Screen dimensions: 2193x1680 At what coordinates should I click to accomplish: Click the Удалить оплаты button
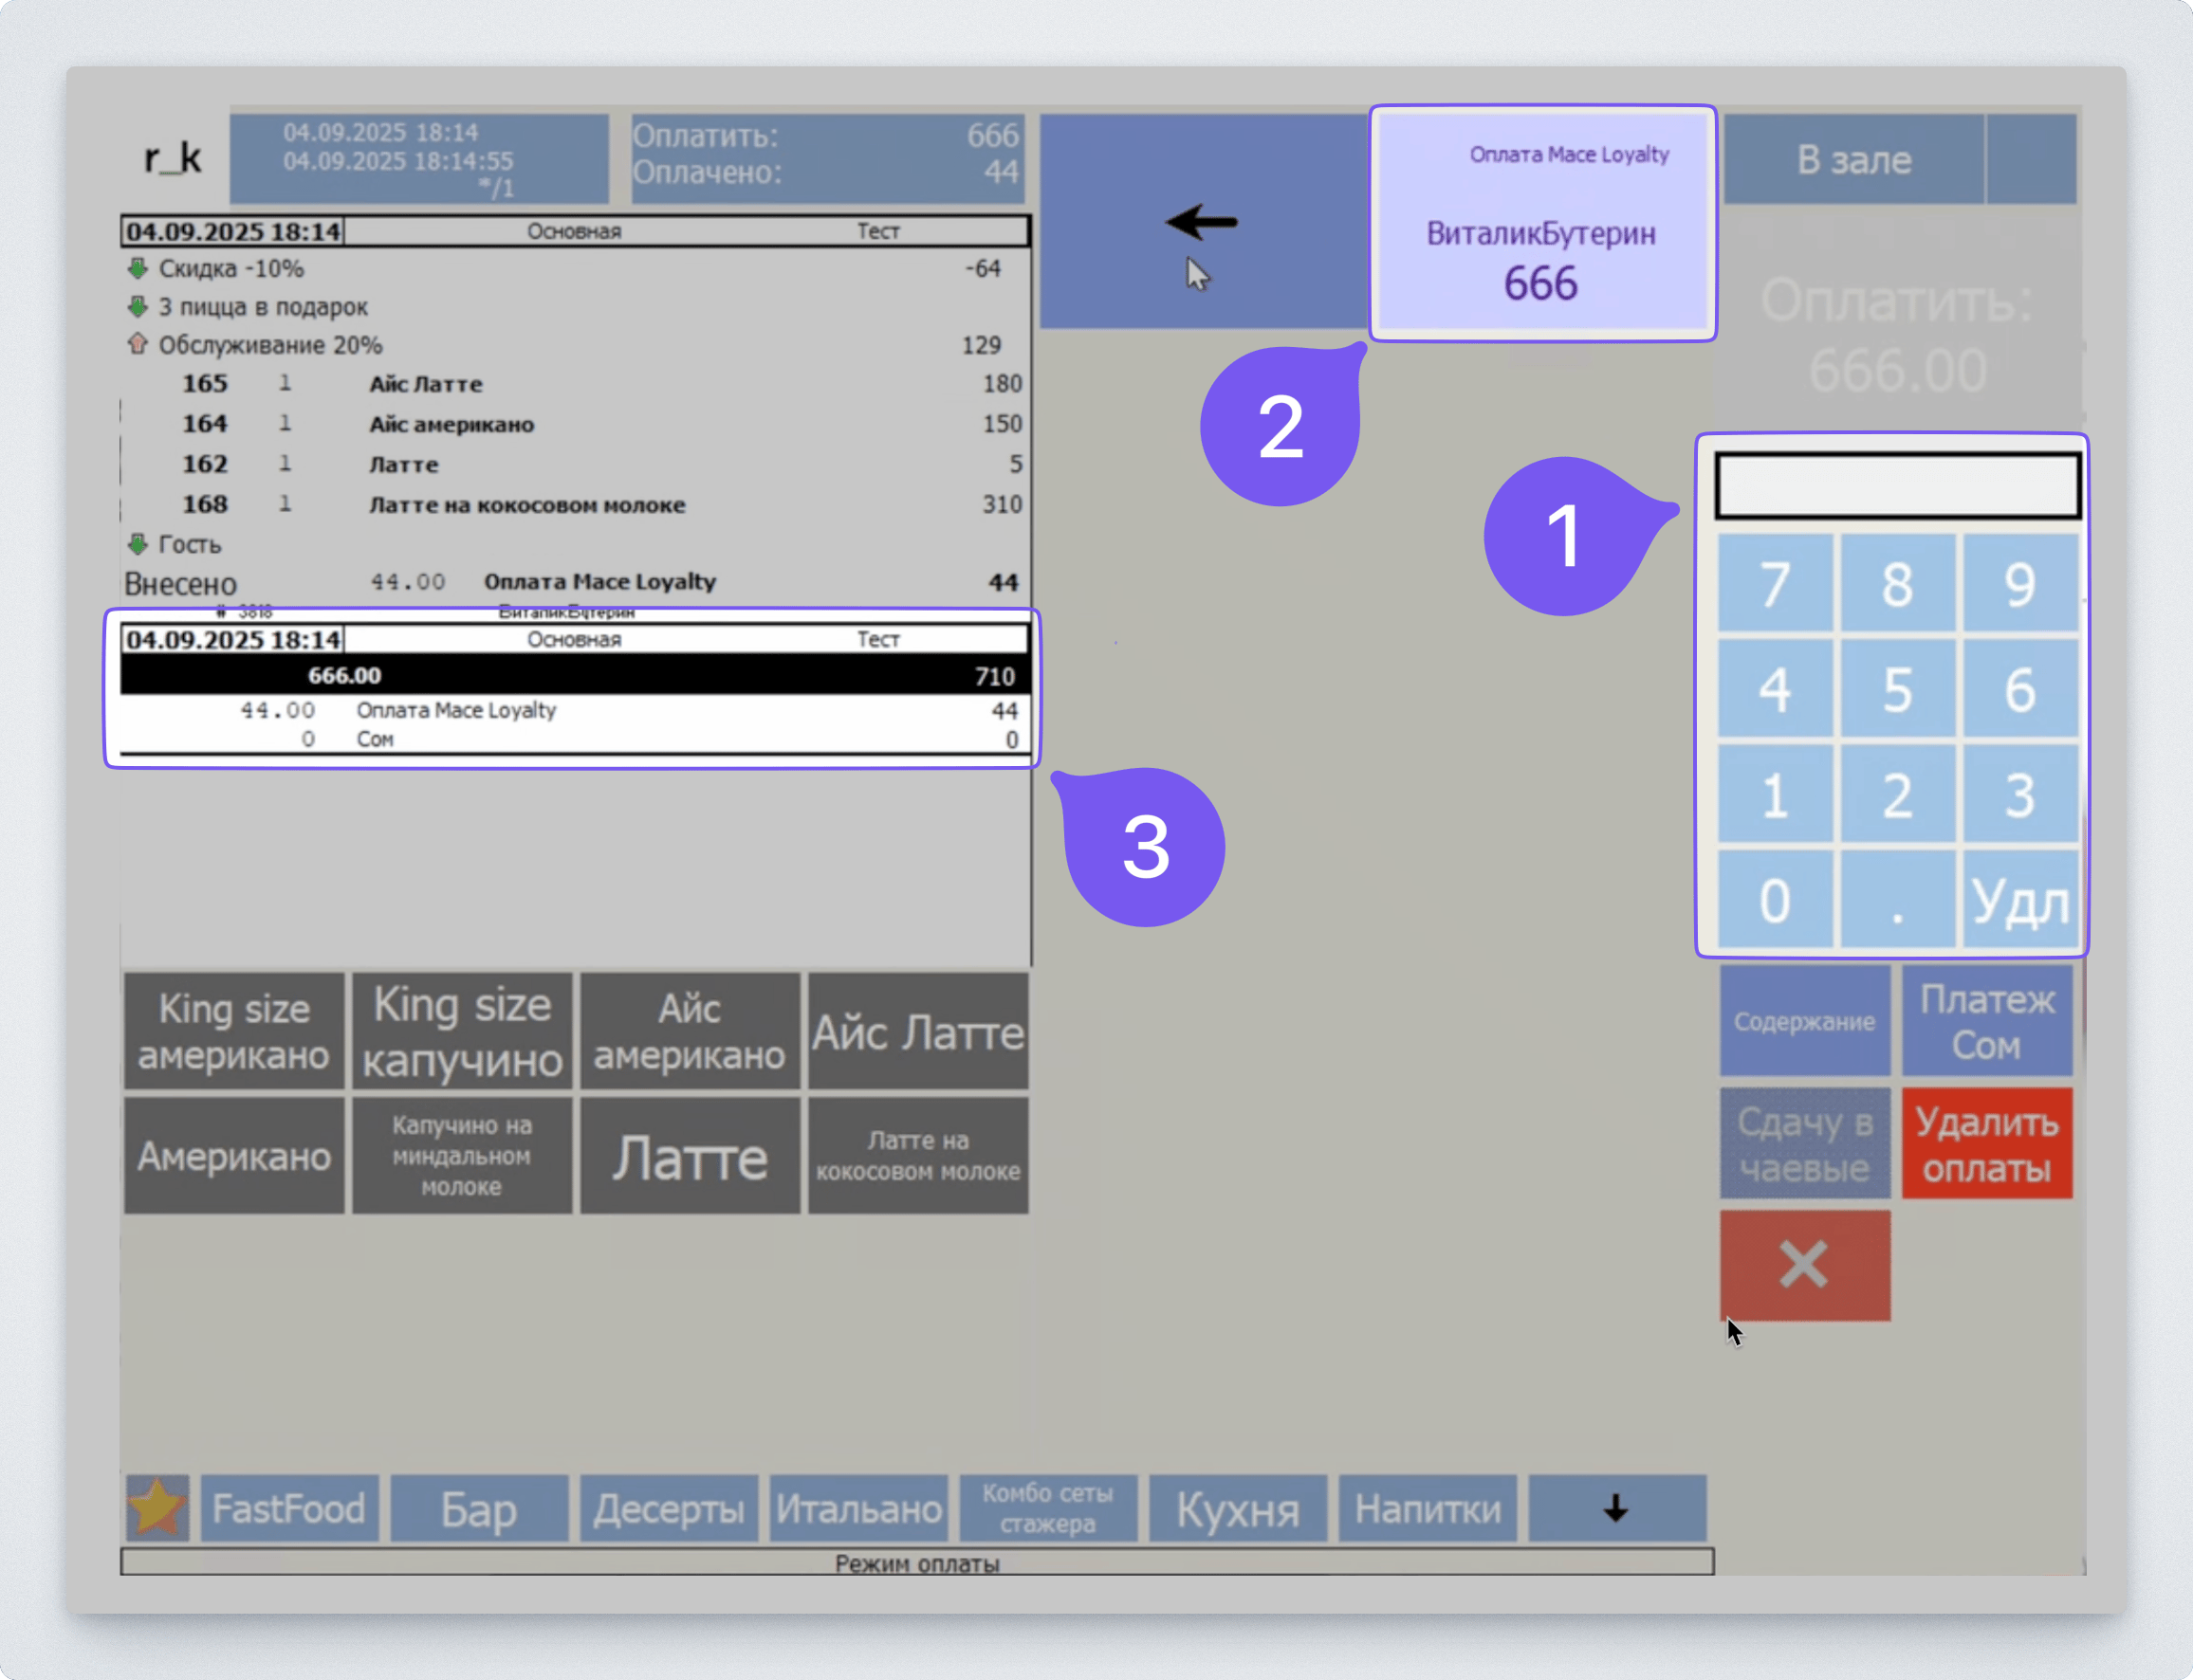[x=1986, y=1144]
